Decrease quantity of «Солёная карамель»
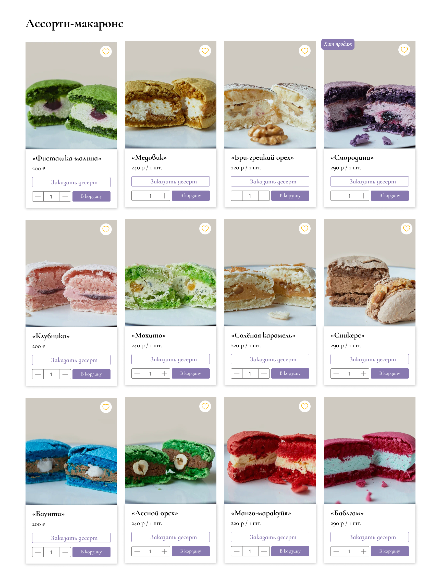The height and width of the screenshot is (575, 441). coord(237,373)
